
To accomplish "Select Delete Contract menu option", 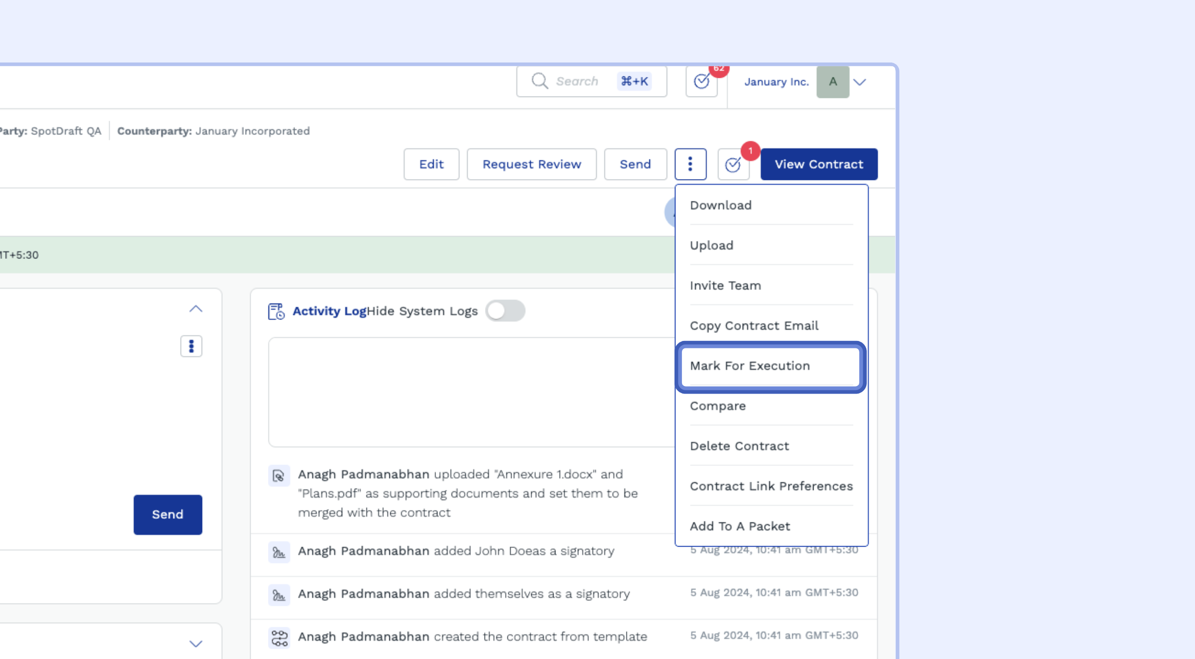I will (x=739, y=446).
